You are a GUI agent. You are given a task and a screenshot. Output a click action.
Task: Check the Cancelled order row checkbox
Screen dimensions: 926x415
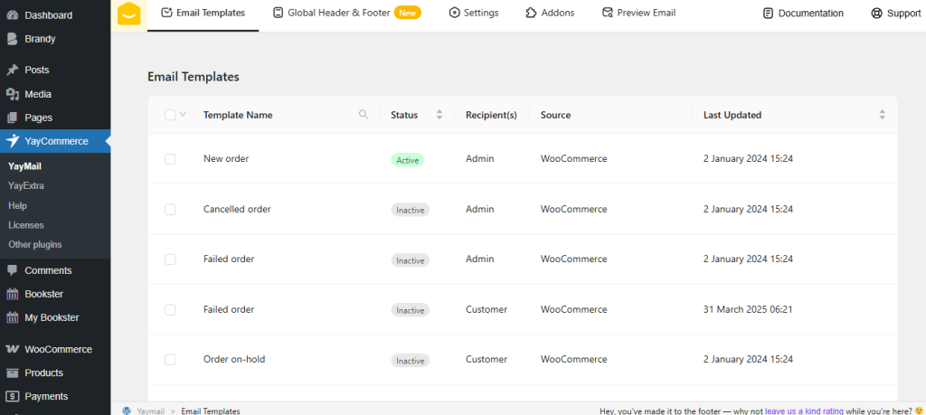click(x=170, y=209)
